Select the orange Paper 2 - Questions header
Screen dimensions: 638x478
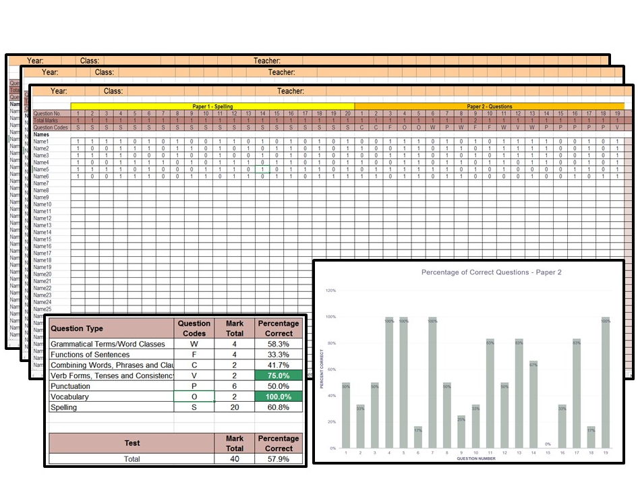point(489,107)
